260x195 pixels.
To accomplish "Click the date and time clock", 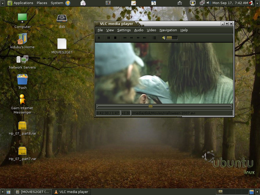I will click(230, 3).
